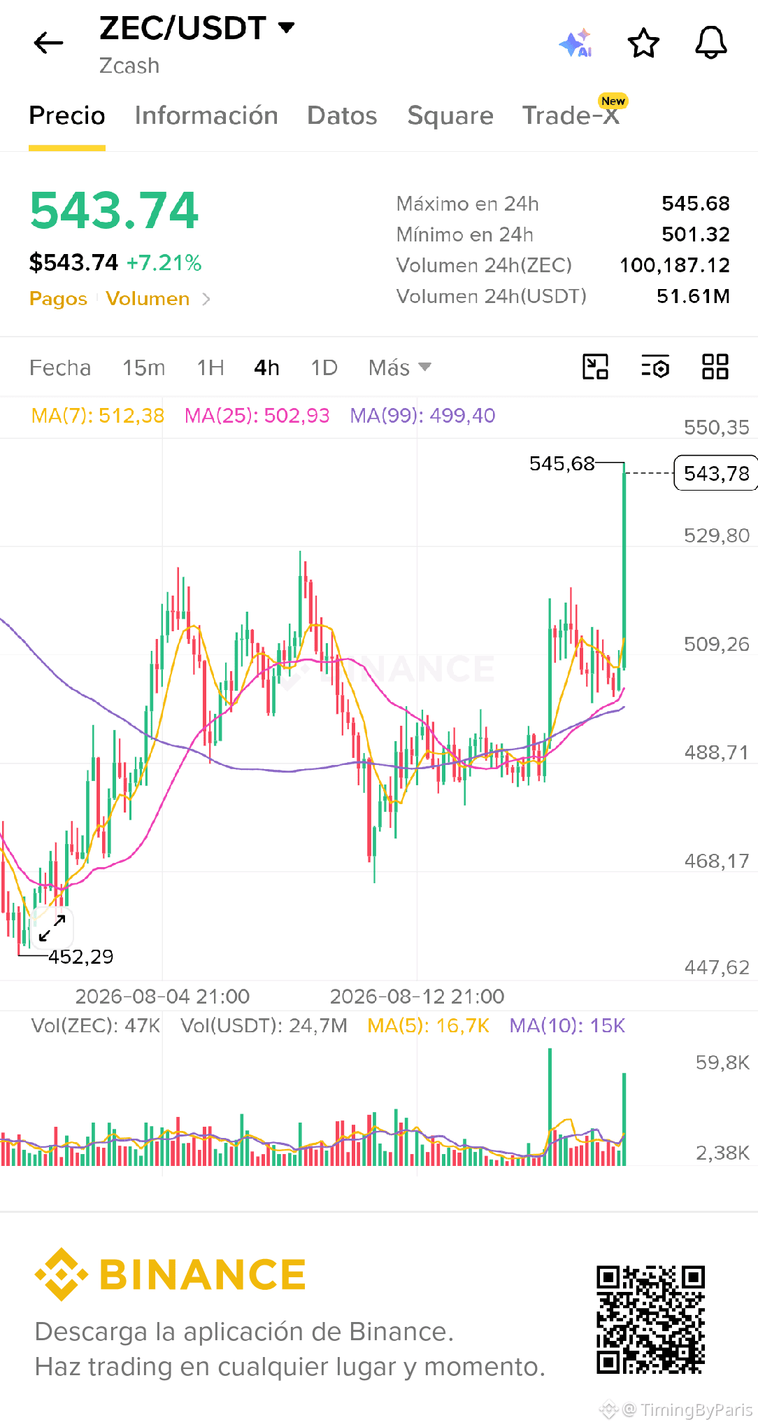
Task: Tap the Volumen 24h(USDT) value 51.61M
Action: (x=693, y=296)
